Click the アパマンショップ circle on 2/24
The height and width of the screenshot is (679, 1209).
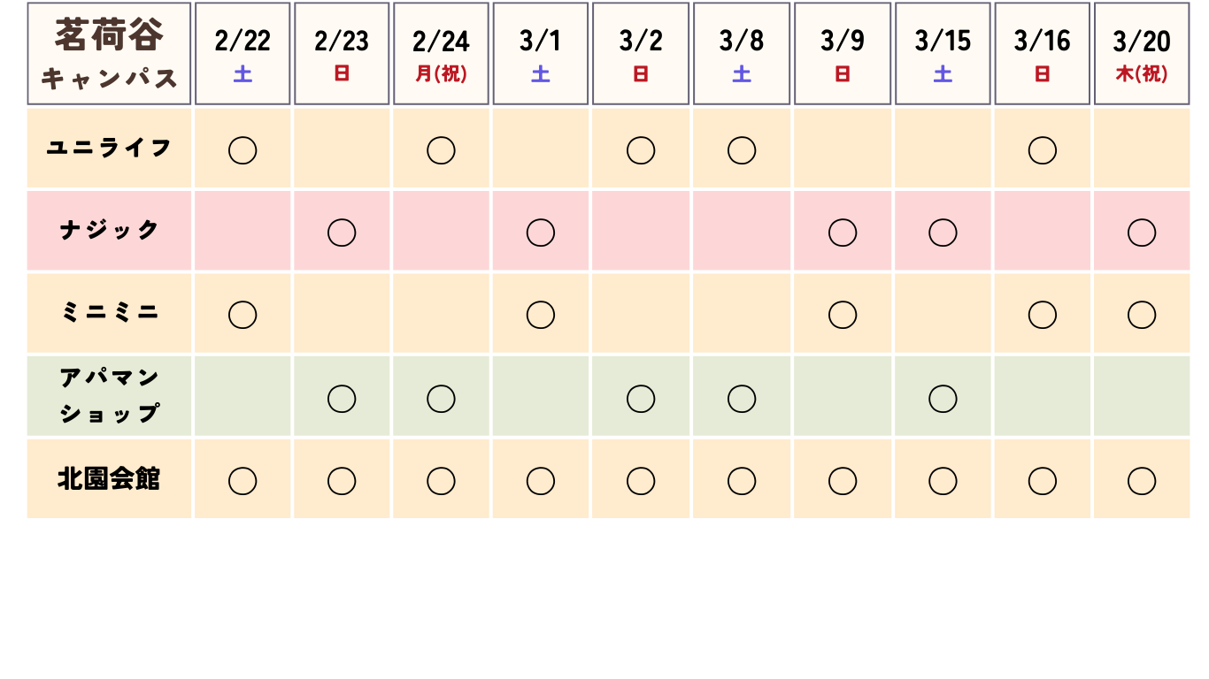[441, 399]
